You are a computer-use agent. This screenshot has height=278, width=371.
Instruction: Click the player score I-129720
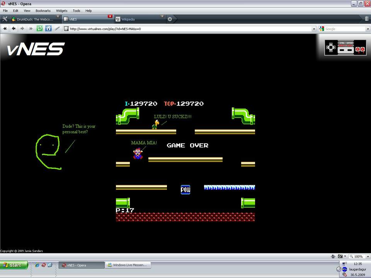click(x=141, y=103)
